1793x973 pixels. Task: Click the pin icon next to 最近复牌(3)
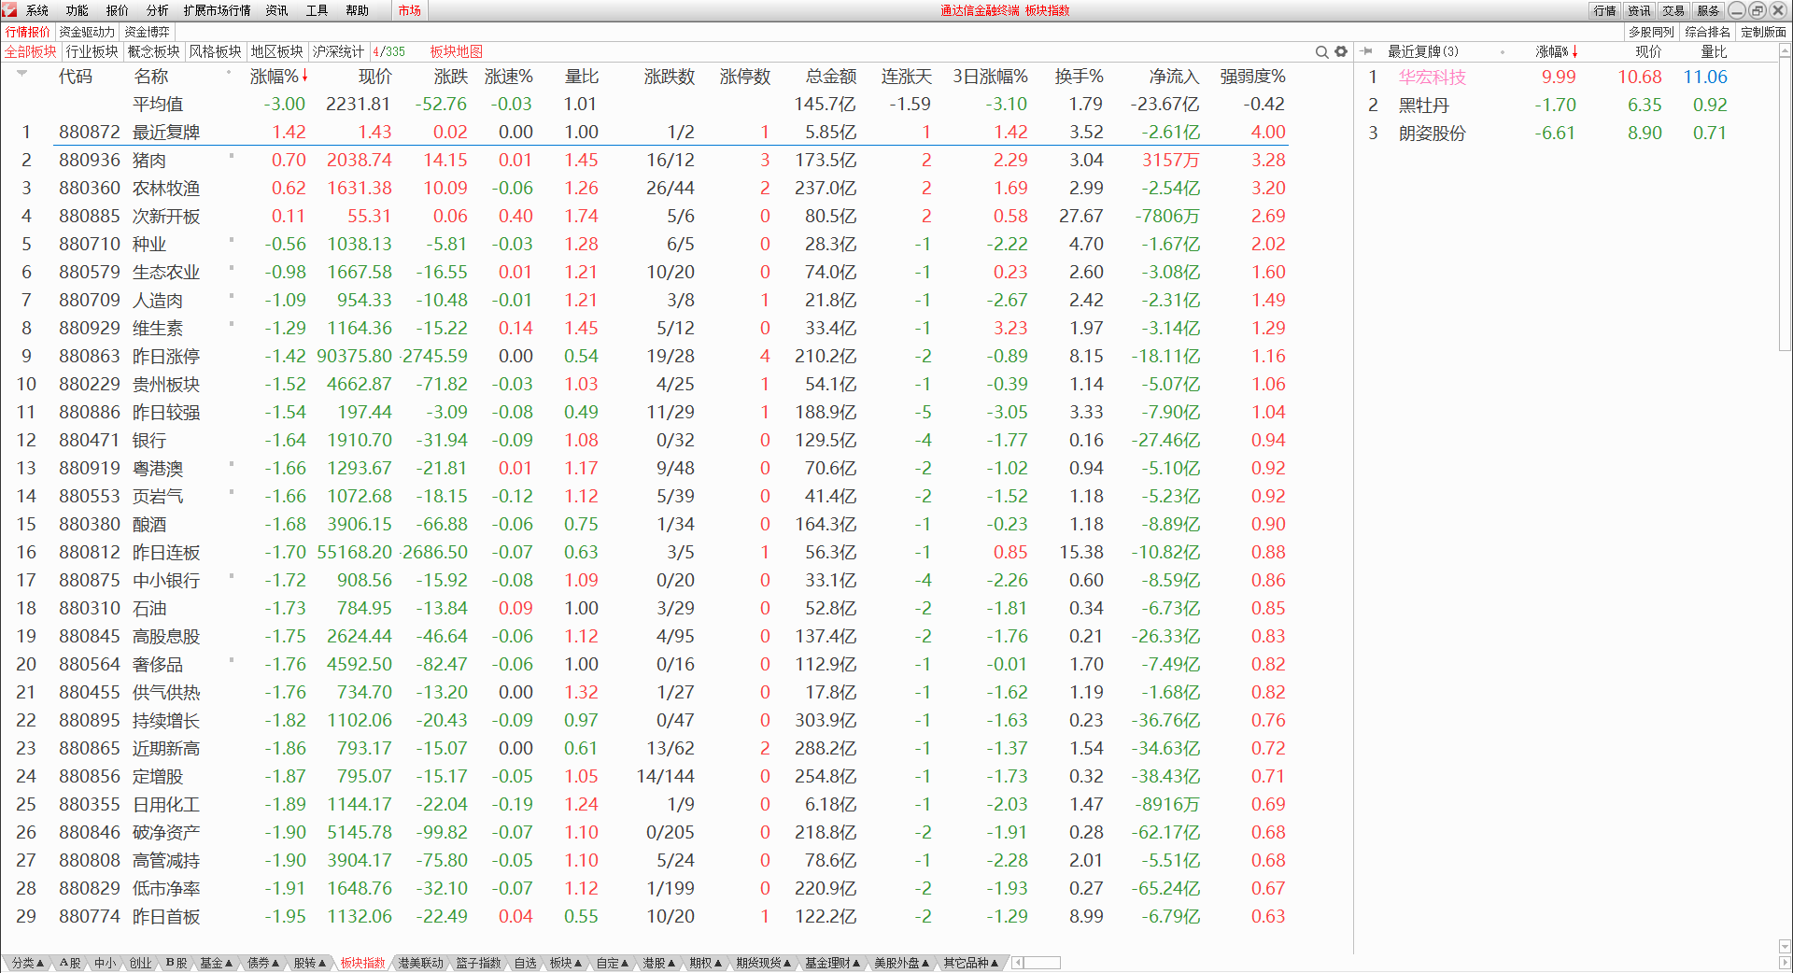(1367, 51)
